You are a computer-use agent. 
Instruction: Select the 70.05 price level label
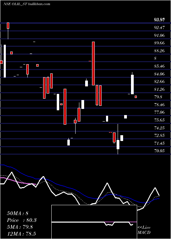(159, 151)
